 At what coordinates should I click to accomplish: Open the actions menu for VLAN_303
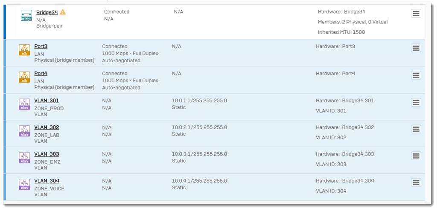416,155
